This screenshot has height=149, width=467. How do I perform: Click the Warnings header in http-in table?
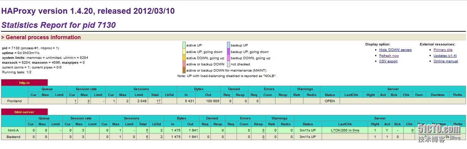click(305, 89)
